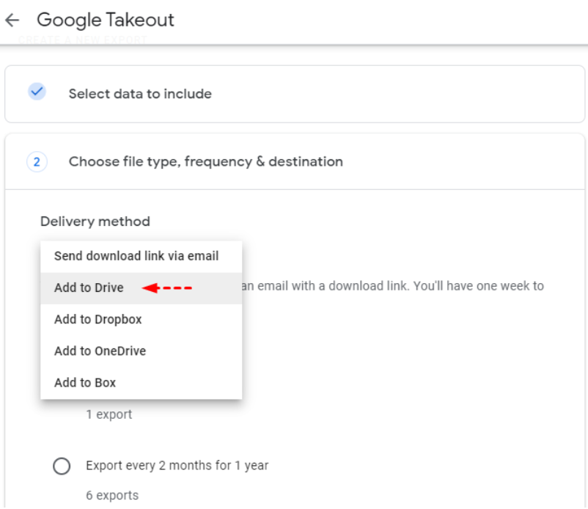Image resolution: width=588 pixels, height=509 pixels.
Task: Click the download link description text
Action: point(393,286)
